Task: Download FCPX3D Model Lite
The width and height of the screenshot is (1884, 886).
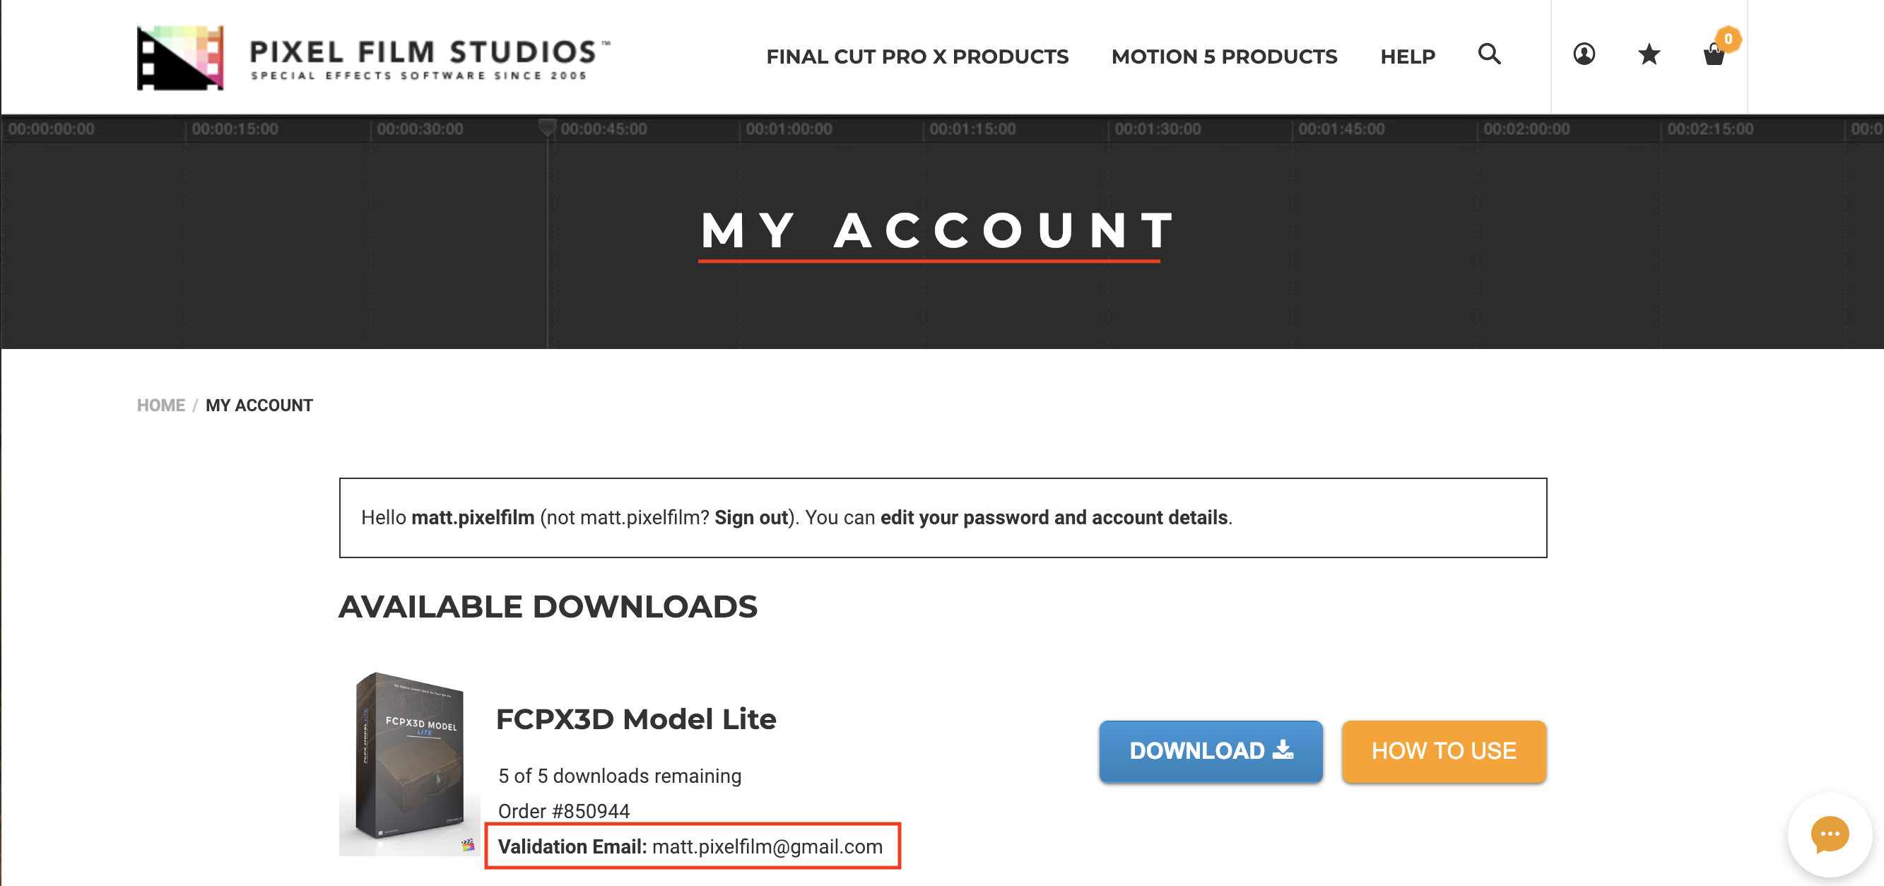Action: click(x=1211, y=751)
